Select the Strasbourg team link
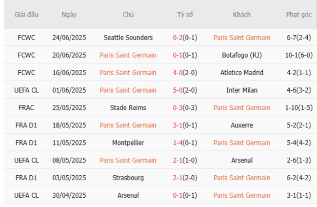Screen dimensions: 317x207 pyautogui.click(x=128, y=178)
